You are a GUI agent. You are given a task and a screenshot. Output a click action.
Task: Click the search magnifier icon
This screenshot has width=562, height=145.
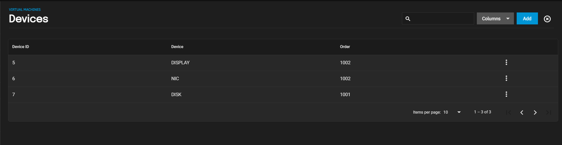(x=408, y=19)
